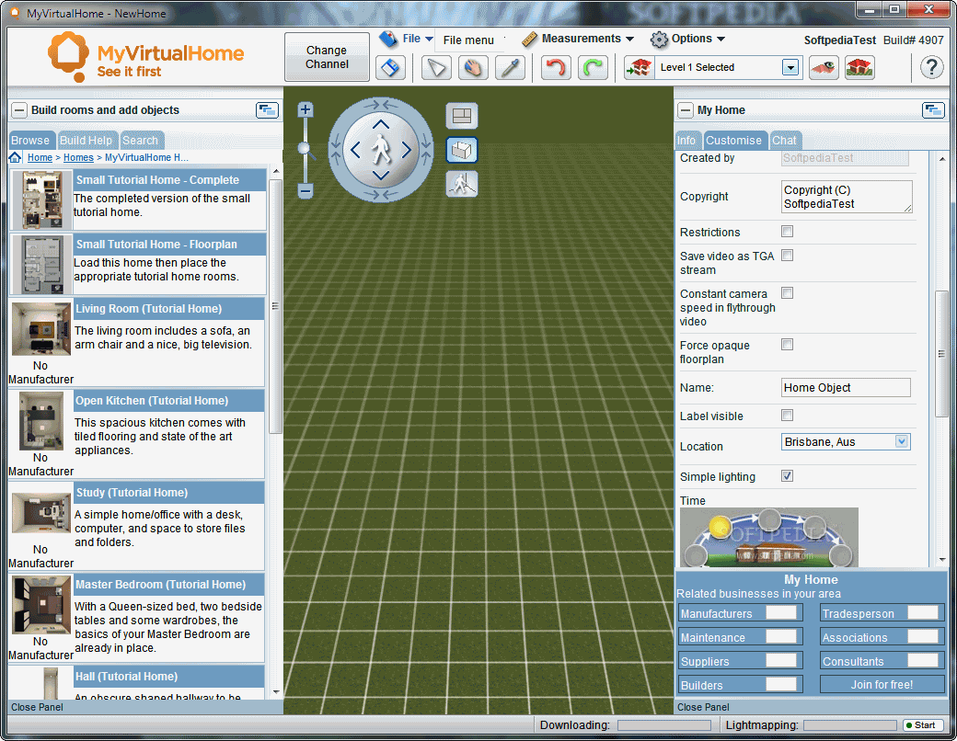957x741 pixels.
Task: Click Close Panel under the My Home panel
Action: [x=703, y=707]
